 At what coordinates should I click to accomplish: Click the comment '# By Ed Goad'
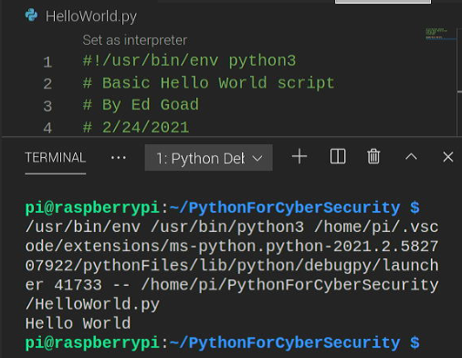[141, 105]
